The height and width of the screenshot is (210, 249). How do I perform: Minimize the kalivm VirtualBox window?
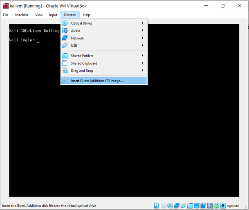pyautogui.click(x=206, y=6)
